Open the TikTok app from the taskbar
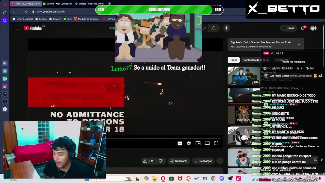Screen dimensions: 325x183 (x=238, y=179)
